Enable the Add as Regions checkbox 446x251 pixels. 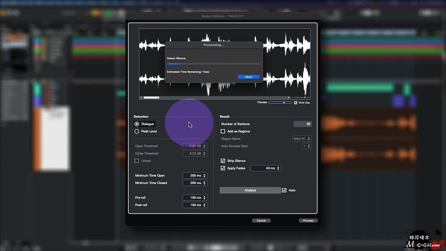pos(223,131)
